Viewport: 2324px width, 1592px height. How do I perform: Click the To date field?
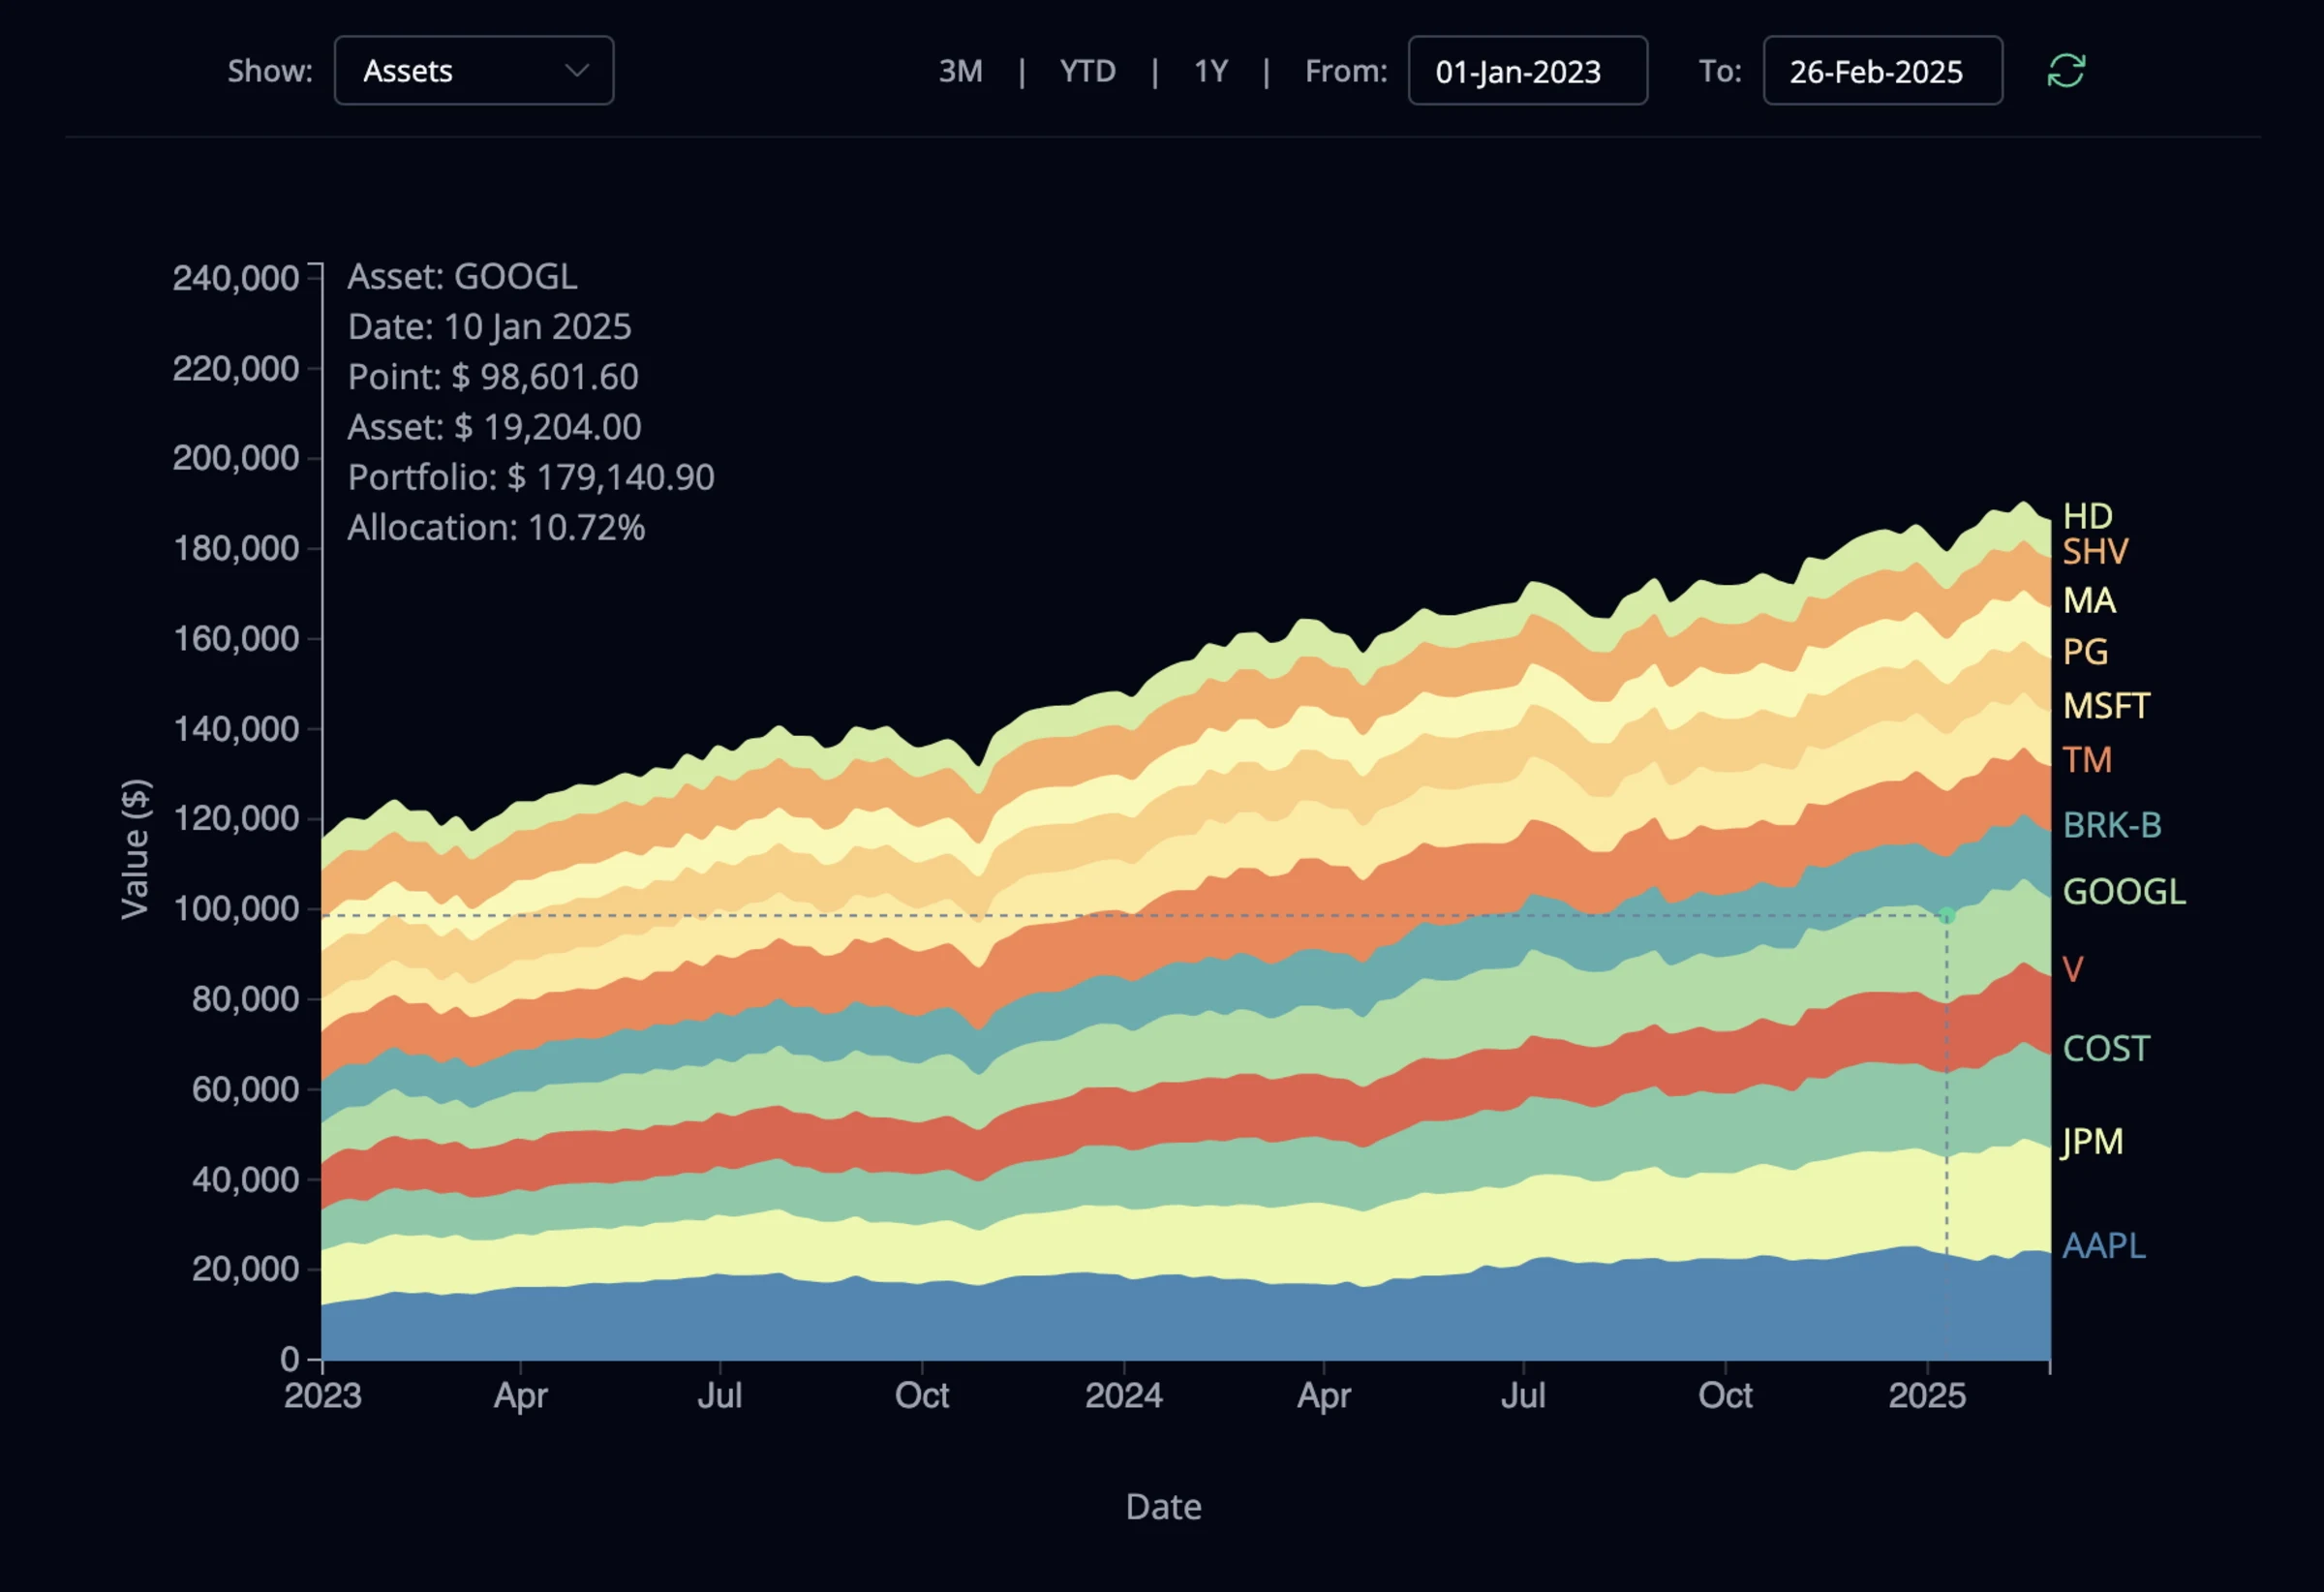tap(1882, 71)
